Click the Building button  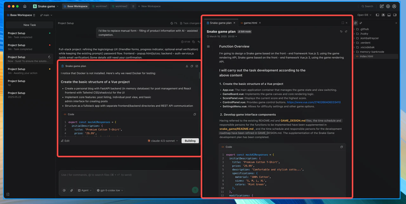point(190,141)
